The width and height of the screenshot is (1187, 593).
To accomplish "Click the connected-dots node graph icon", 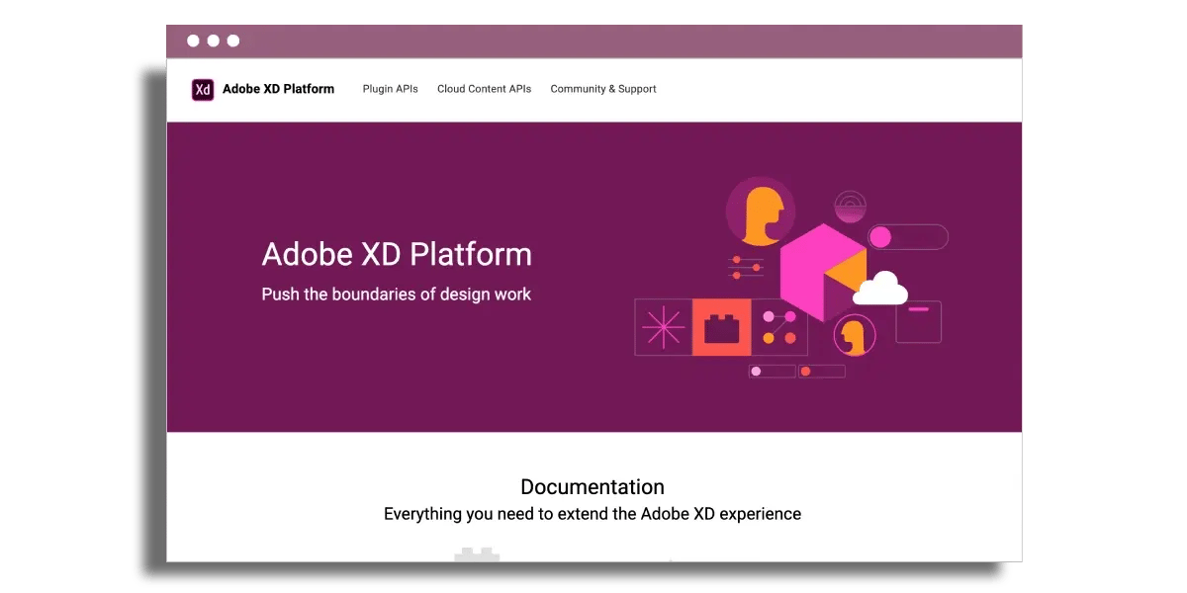I will point(777,326).
